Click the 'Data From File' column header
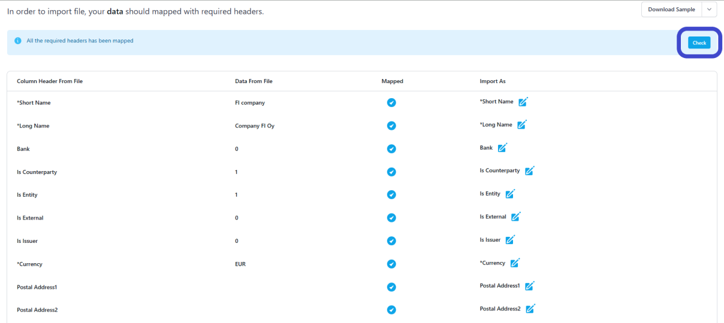The height and width of the screenshot is (323, 724). pos(254,81)
